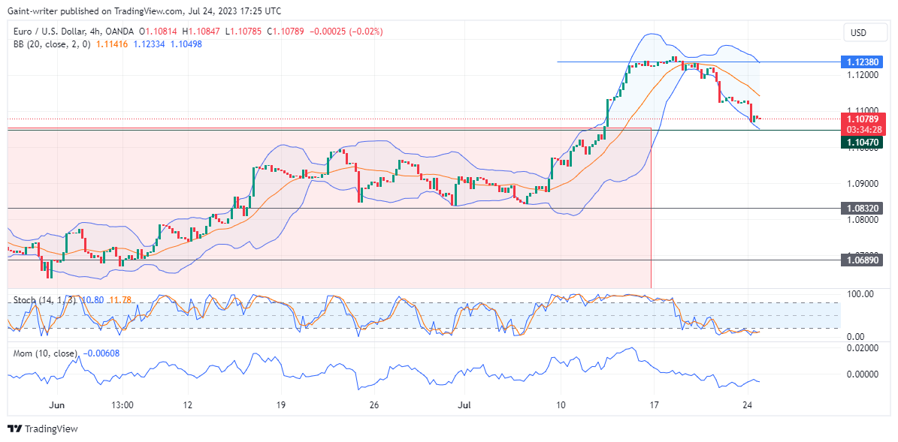Click the Stoch indicator legend label

pyautogui.click(x=44, y=299)
